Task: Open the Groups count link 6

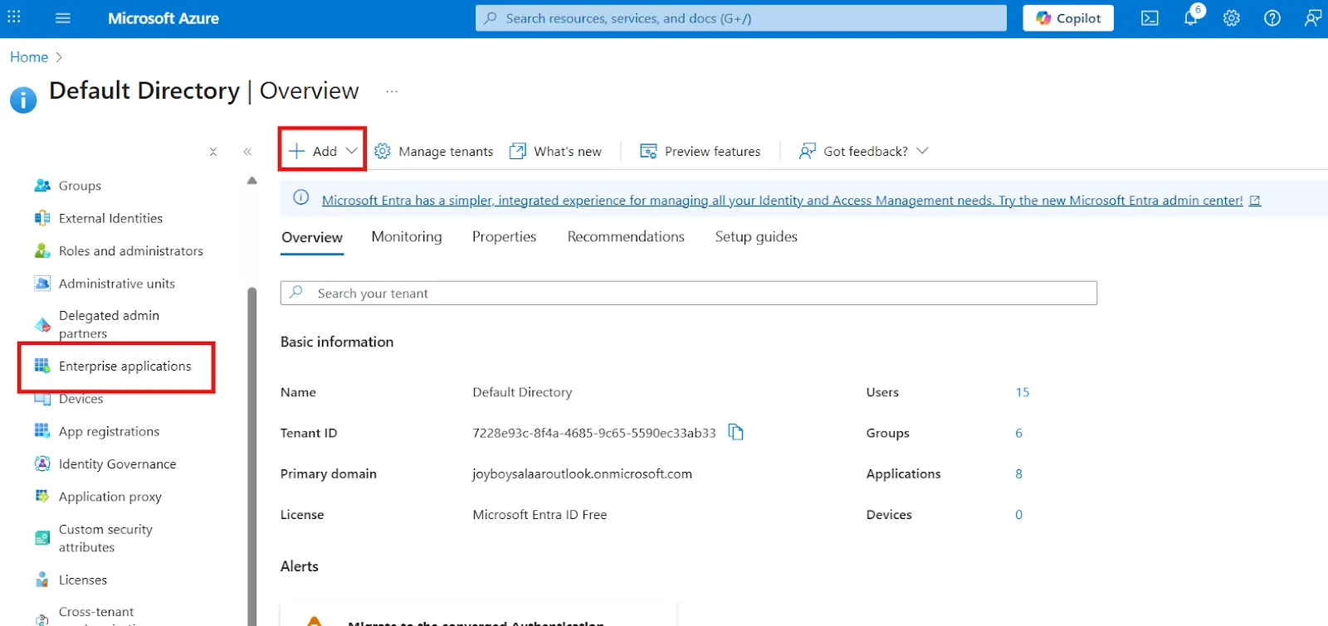Action: 1018,433
